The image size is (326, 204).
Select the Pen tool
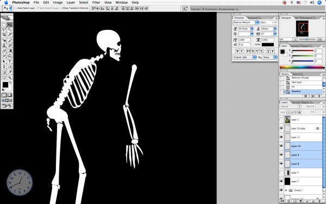pos(4,66)
